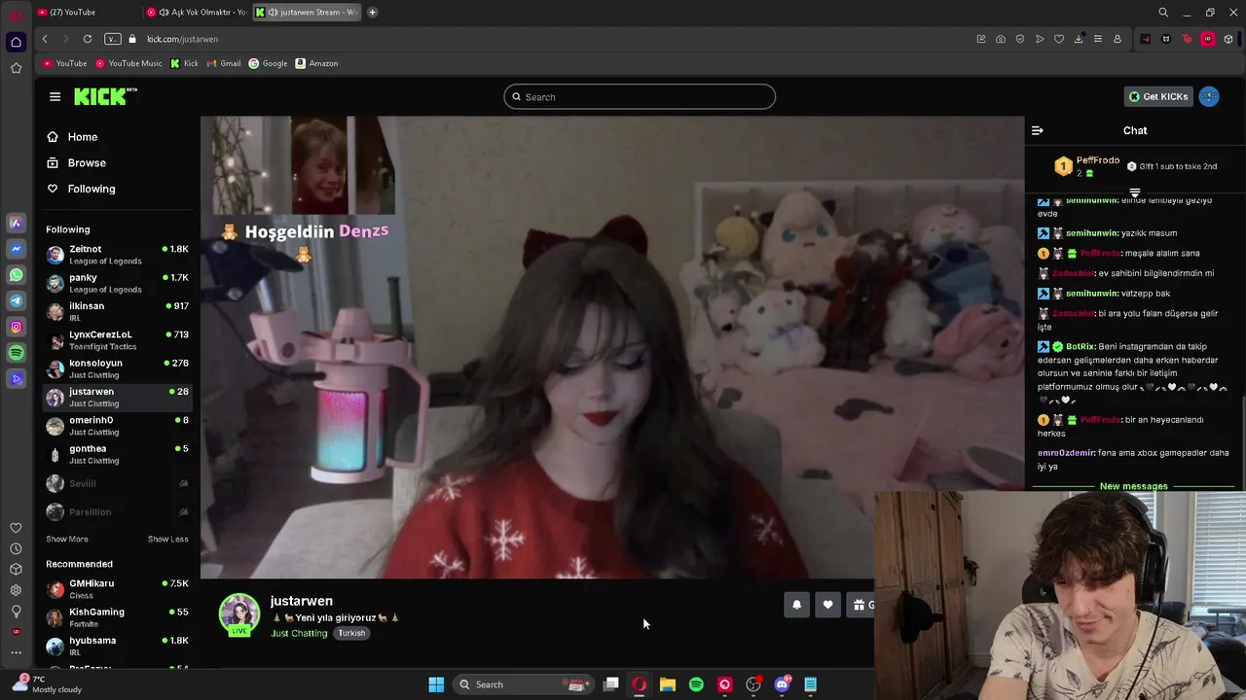Open Gmail bookmark

point(224,63)
